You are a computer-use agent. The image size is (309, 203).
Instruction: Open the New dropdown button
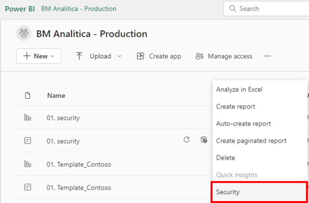tap(39, 56)
